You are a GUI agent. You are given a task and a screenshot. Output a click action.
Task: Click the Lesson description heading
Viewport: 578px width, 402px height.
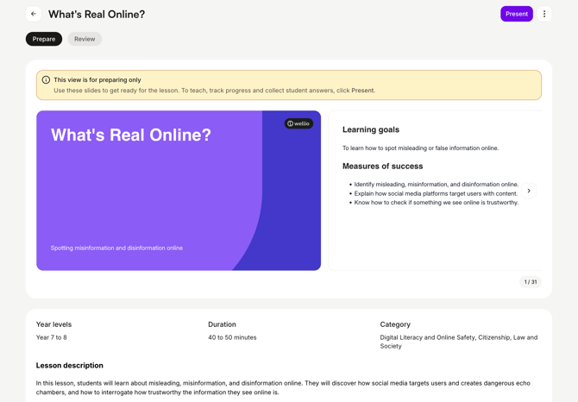(x=70, y=366)
